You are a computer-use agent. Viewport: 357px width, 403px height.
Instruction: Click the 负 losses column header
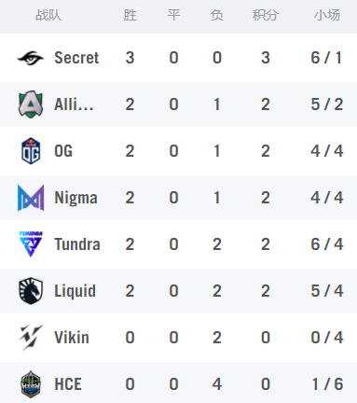217,15
